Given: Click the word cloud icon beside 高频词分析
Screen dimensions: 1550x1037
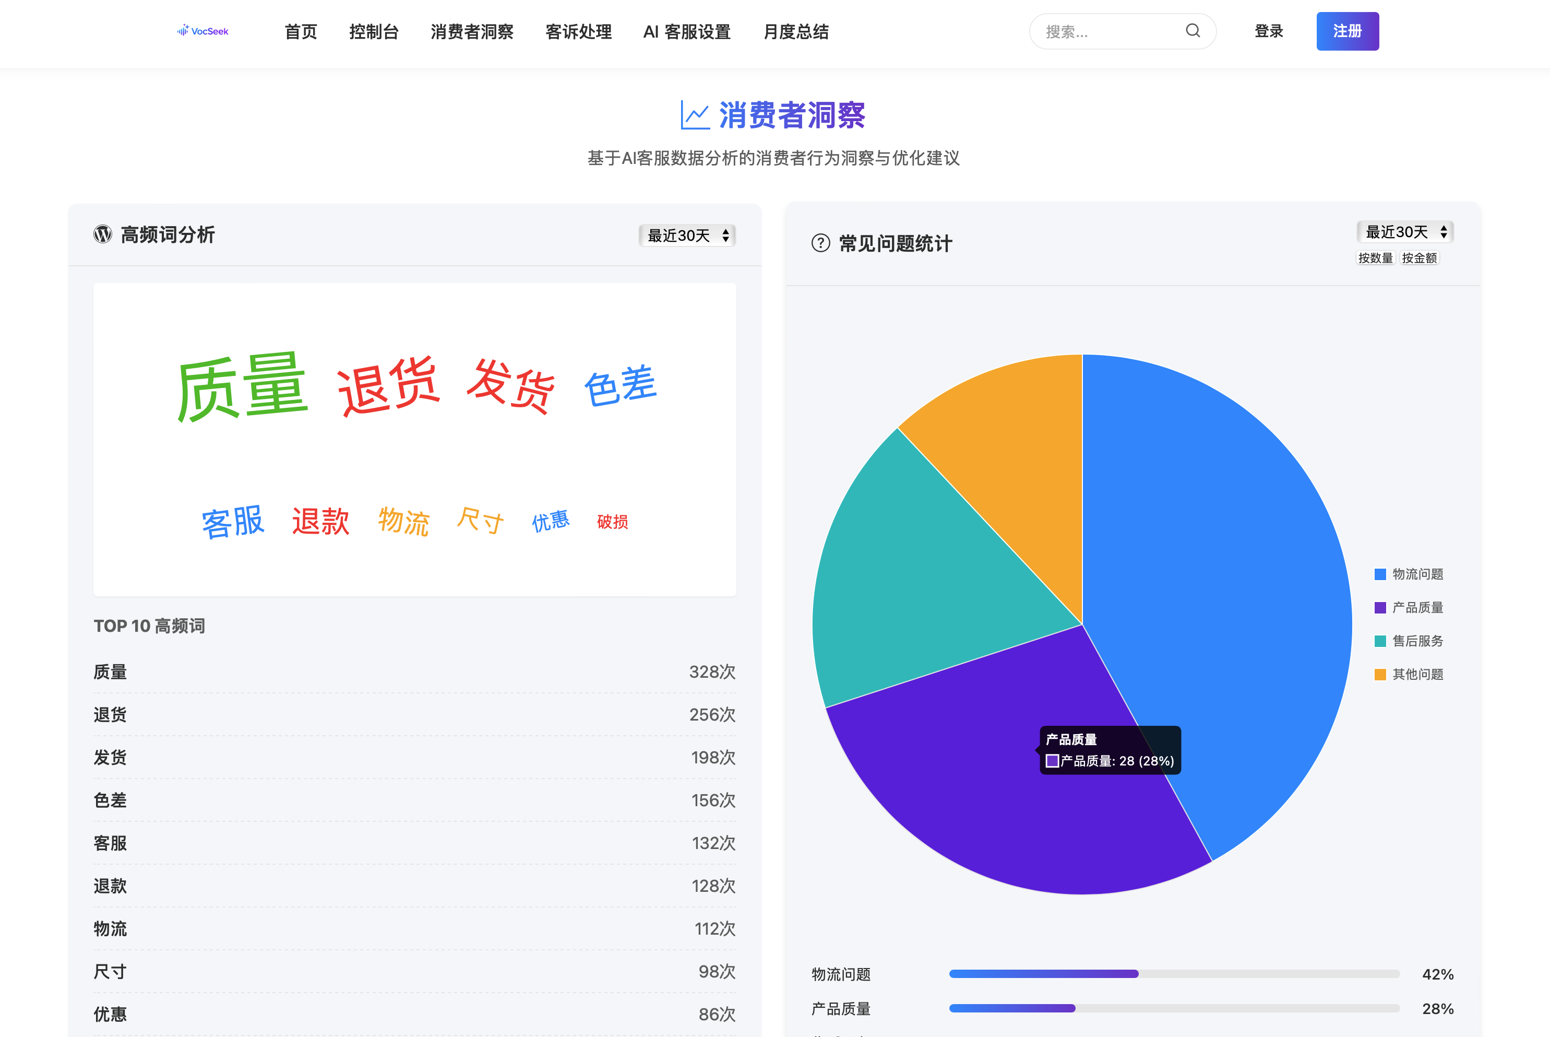Looking at the screenshot, I should (103, 234).
